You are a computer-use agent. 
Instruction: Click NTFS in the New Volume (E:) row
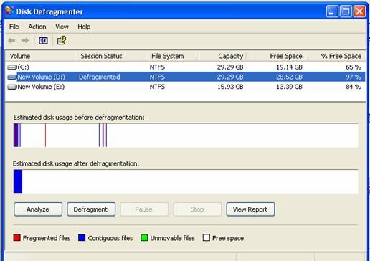[x=157, y=87]
